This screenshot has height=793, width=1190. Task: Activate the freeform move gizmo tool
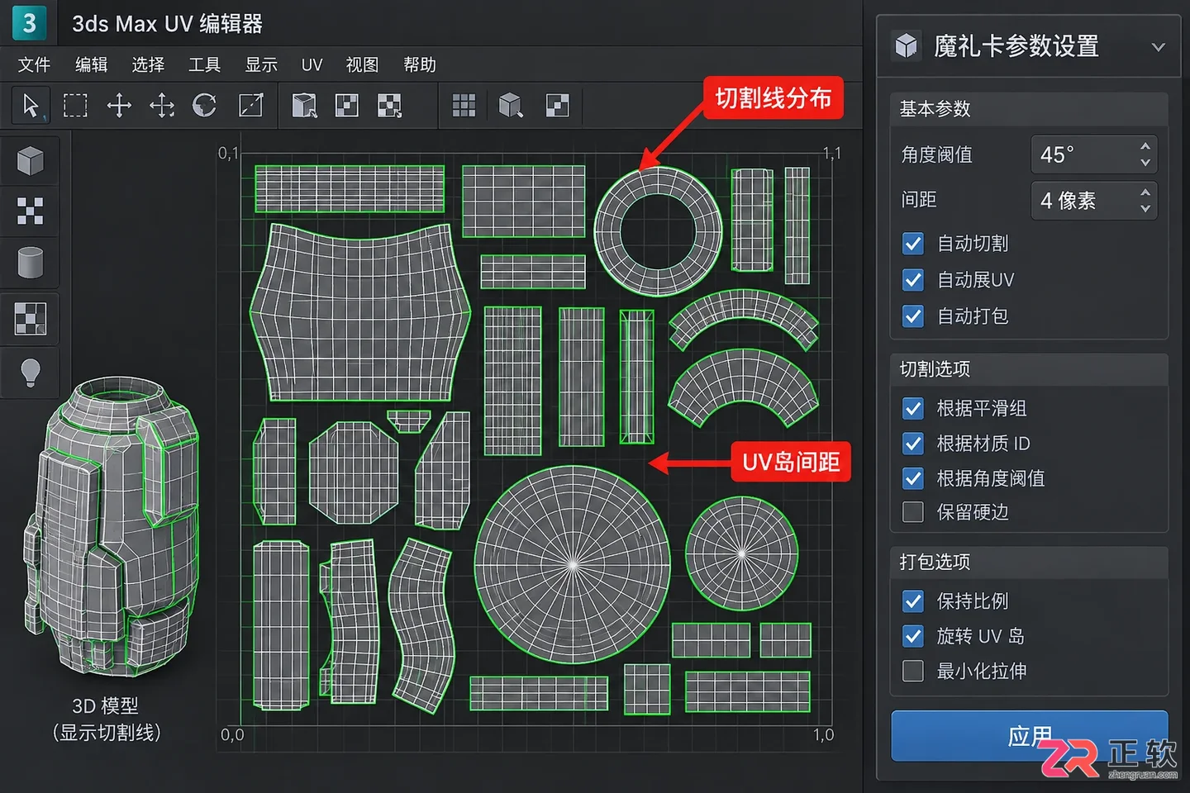tap(162, 106)
